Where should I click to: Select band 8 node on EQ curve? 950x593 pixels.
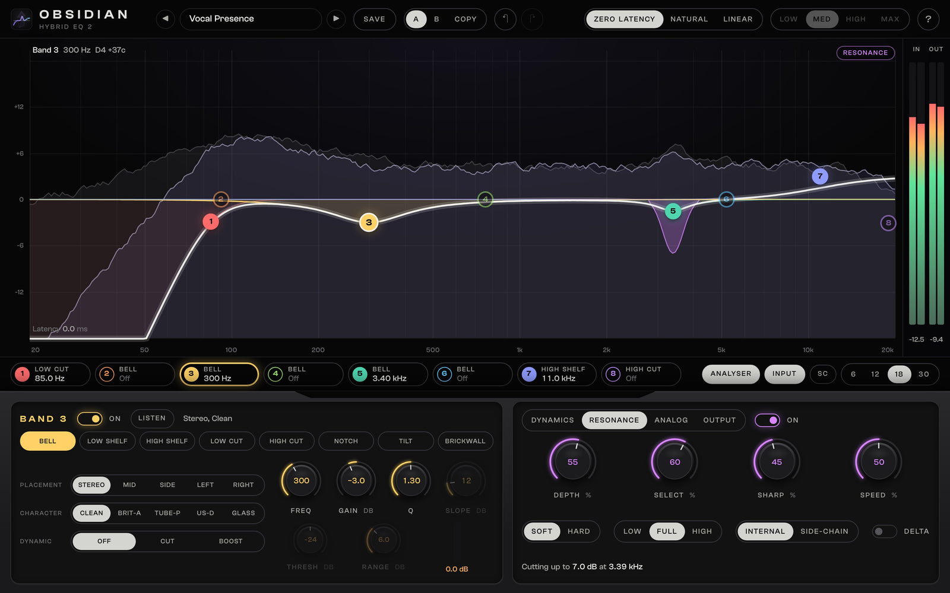pos(888,223)
